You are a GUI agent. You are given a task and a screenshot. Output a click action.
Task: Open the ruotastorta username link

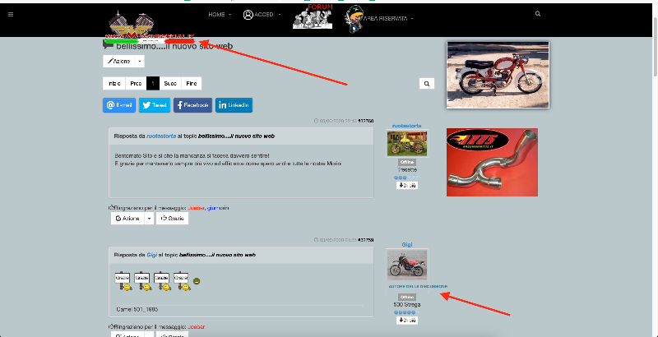(406, 126)
